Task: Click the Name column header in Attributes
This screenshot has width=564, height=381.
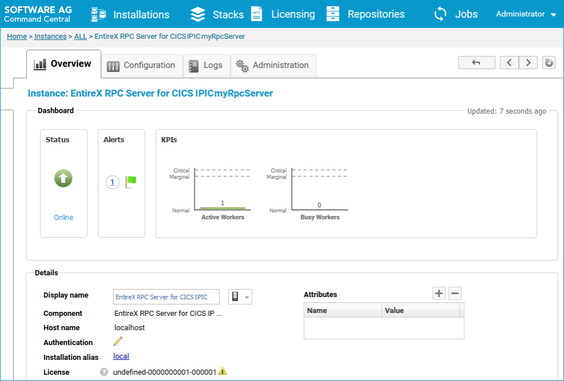Action: [x=343, y=311]
